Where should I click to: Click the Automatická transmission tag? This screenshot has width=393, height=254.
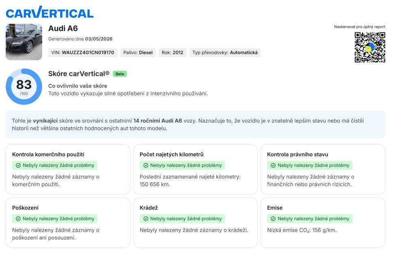coord(225,53)
